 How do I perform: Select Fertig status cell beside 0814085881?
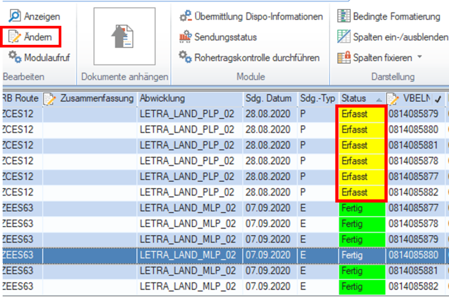click(362, 271)
